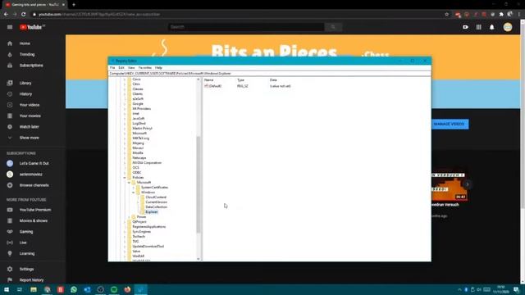Open YouTube notifications bell
525x295 pixels.
(x=492, y=27)
